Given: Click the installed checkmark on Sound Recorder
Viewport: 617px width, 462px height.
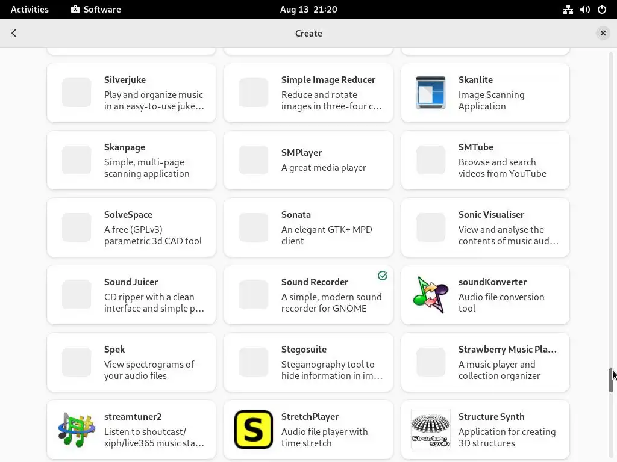Looking at the screenshot, I should pos(383,276).
